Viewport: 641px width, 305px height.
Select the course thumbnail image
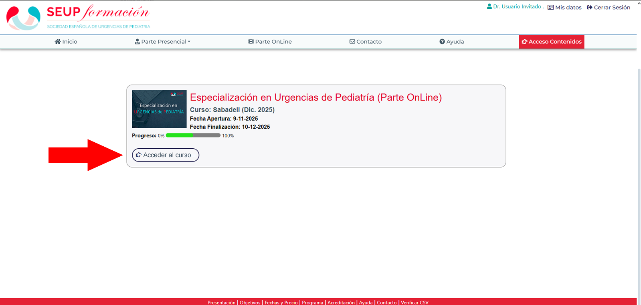coord(159,109)
